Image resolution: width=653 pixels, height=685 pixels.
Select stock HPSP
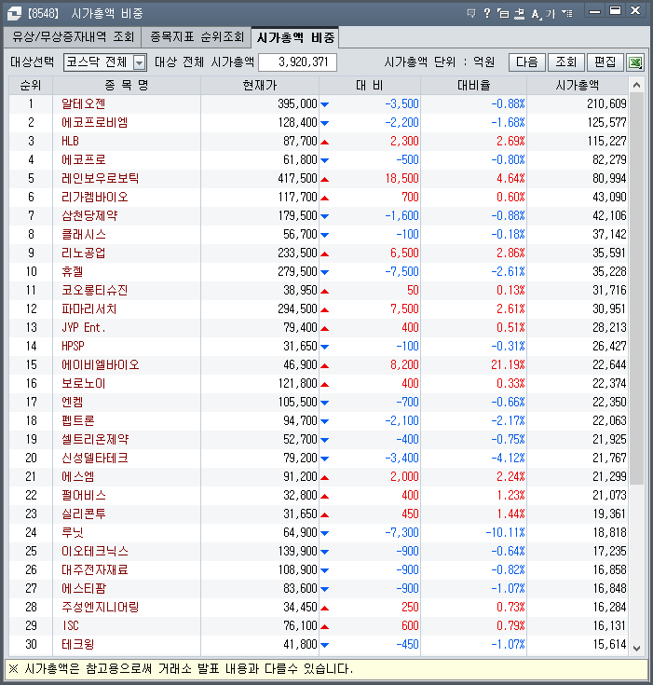(73, 346)
